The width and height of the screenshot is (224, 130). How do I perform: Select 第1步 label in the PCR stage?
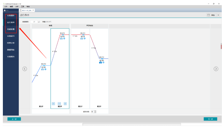[80, 106]
